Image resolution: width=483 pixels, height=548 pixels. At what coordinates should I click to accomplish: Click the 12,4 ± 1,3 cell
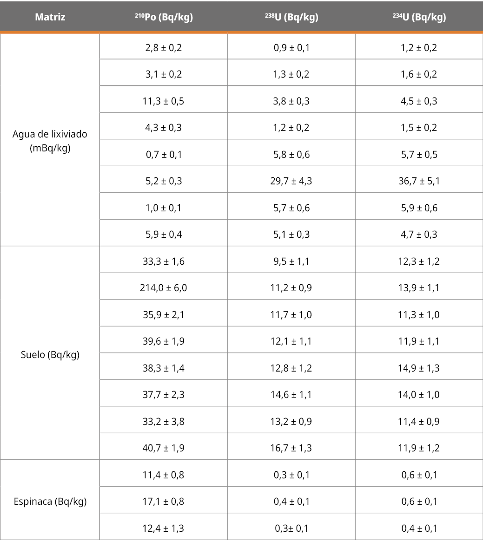click(x=164, y=528)
